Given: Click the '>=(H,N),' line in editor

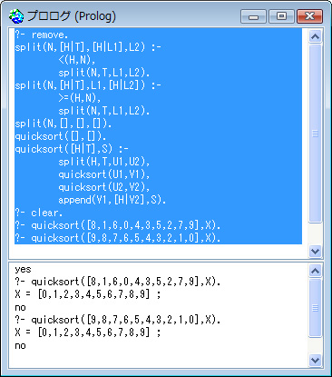Looking at the screenshot, I should pos(80,98).
